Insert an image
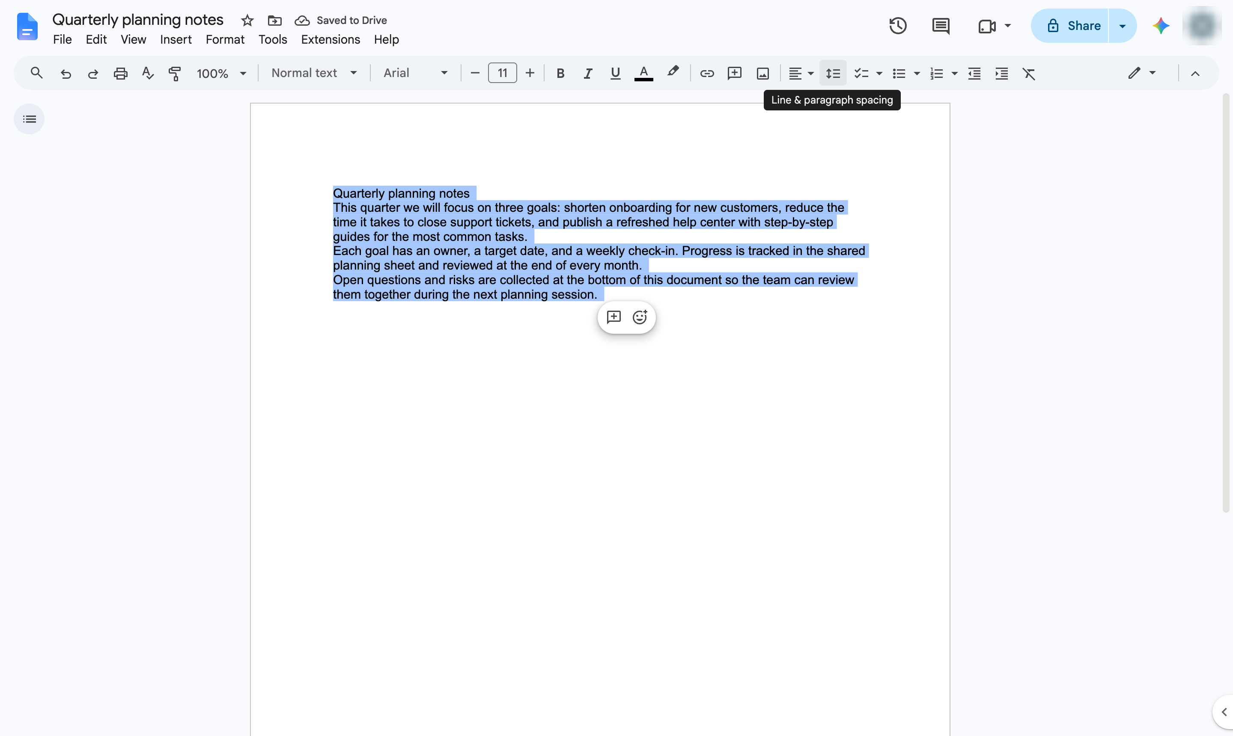The height and width of the screenshot is (736, 1233). 762,74
